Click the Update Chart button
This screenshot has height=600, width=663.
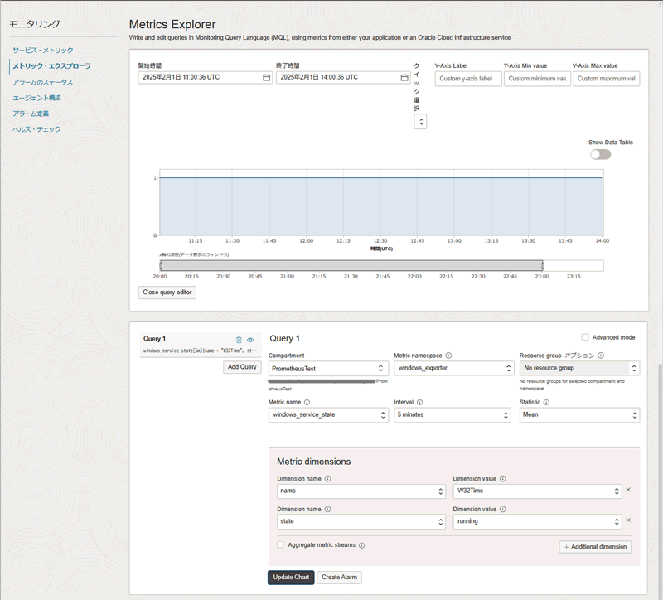pyautogui.click(x=291, y=577)
